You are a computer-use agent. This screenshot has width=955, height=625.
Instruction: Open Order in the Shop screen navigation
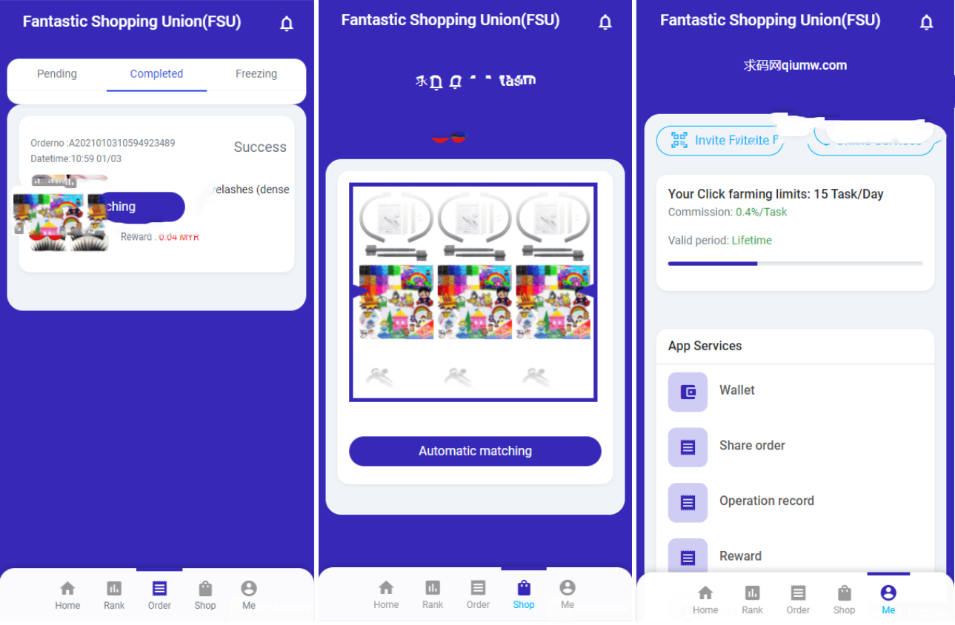[478, 595]
